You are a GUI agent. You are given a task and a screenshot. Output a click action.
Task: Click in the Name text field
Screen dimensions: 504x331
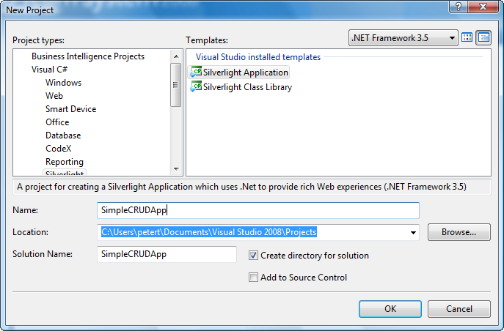point(258,210)
